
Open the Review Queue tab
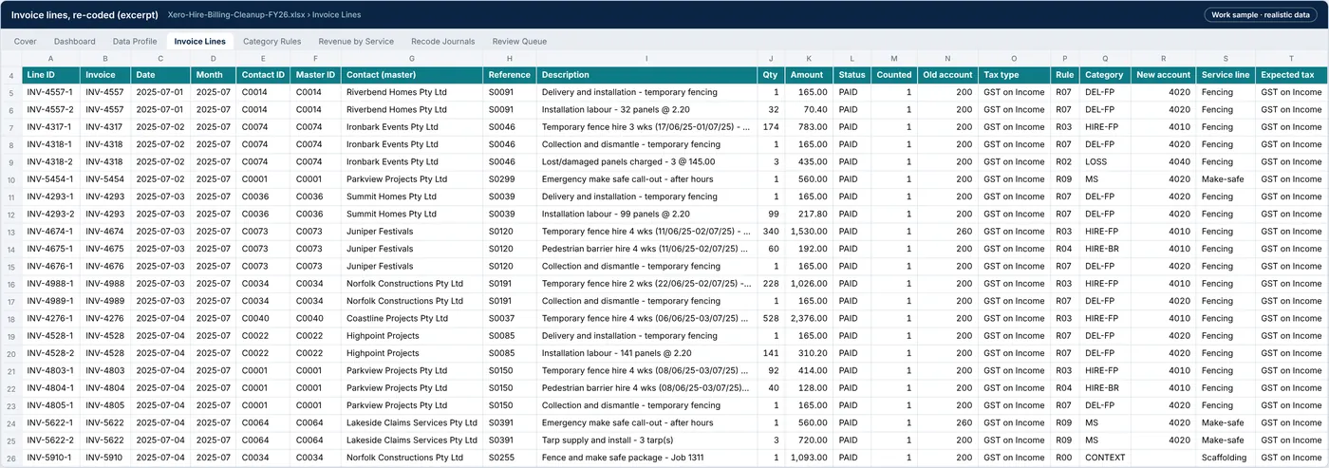click(x=519, y=42)
